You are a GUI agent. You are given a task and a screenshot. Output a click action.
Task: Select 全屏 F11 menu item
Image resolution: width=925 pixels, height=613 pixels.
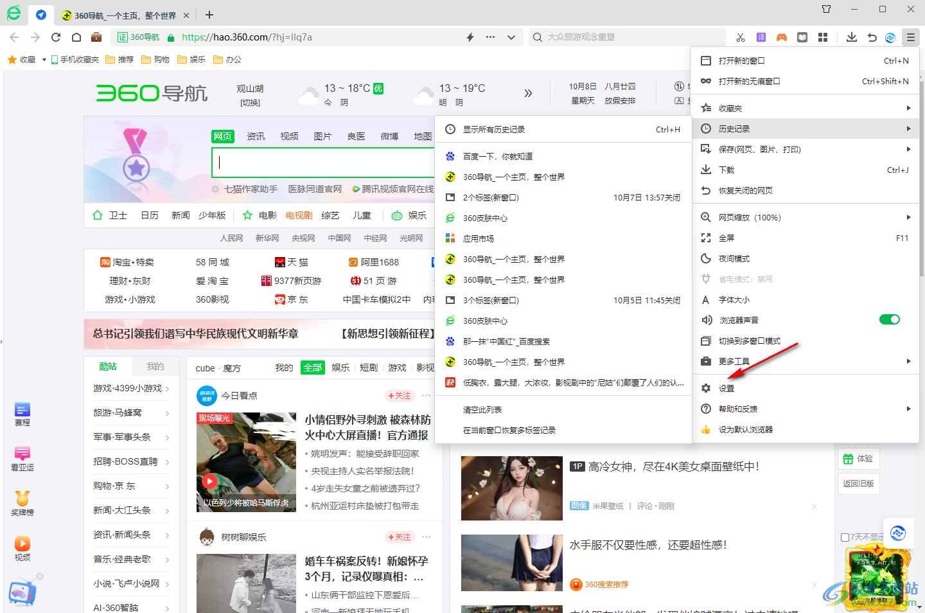(x=805, y=238)
